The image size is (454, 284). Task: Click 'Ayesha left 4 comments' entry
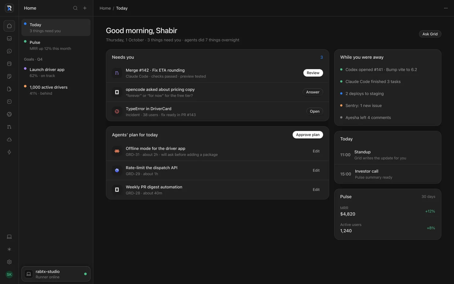[x=368, y=117]
